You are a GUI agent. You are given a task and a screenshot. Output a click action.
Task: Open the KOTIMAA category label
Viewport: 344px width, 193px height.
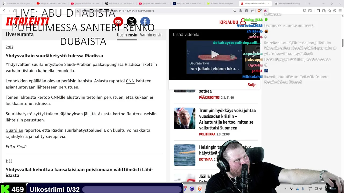tap(206, 159)
